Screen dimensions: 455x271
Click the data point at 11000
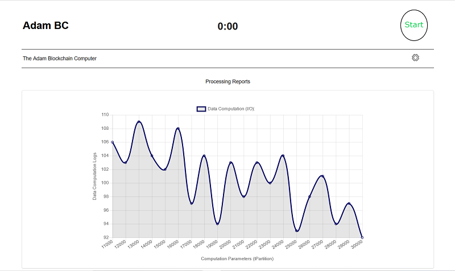point(112,142)
